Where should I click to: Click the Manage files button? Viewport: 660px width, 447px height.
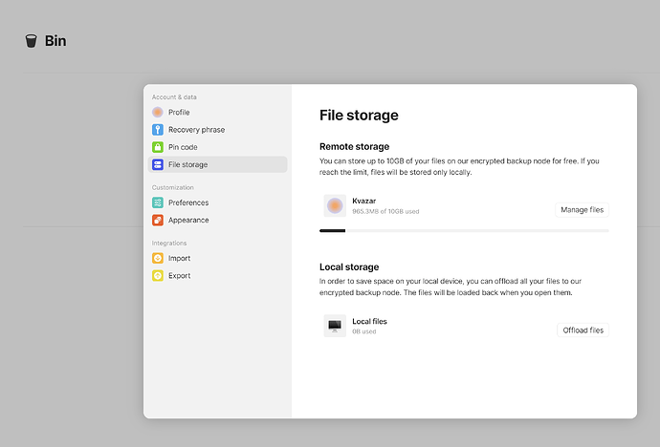(x=582, y=209)
